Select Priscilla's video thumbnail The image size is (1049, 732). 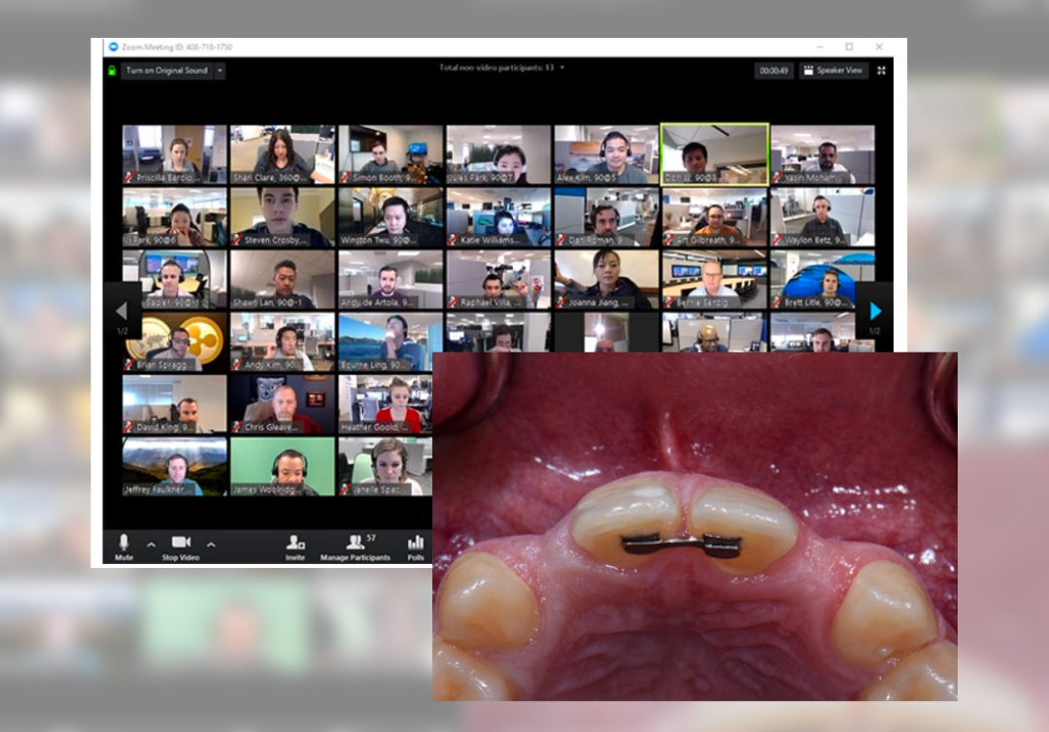coord(175,153)
